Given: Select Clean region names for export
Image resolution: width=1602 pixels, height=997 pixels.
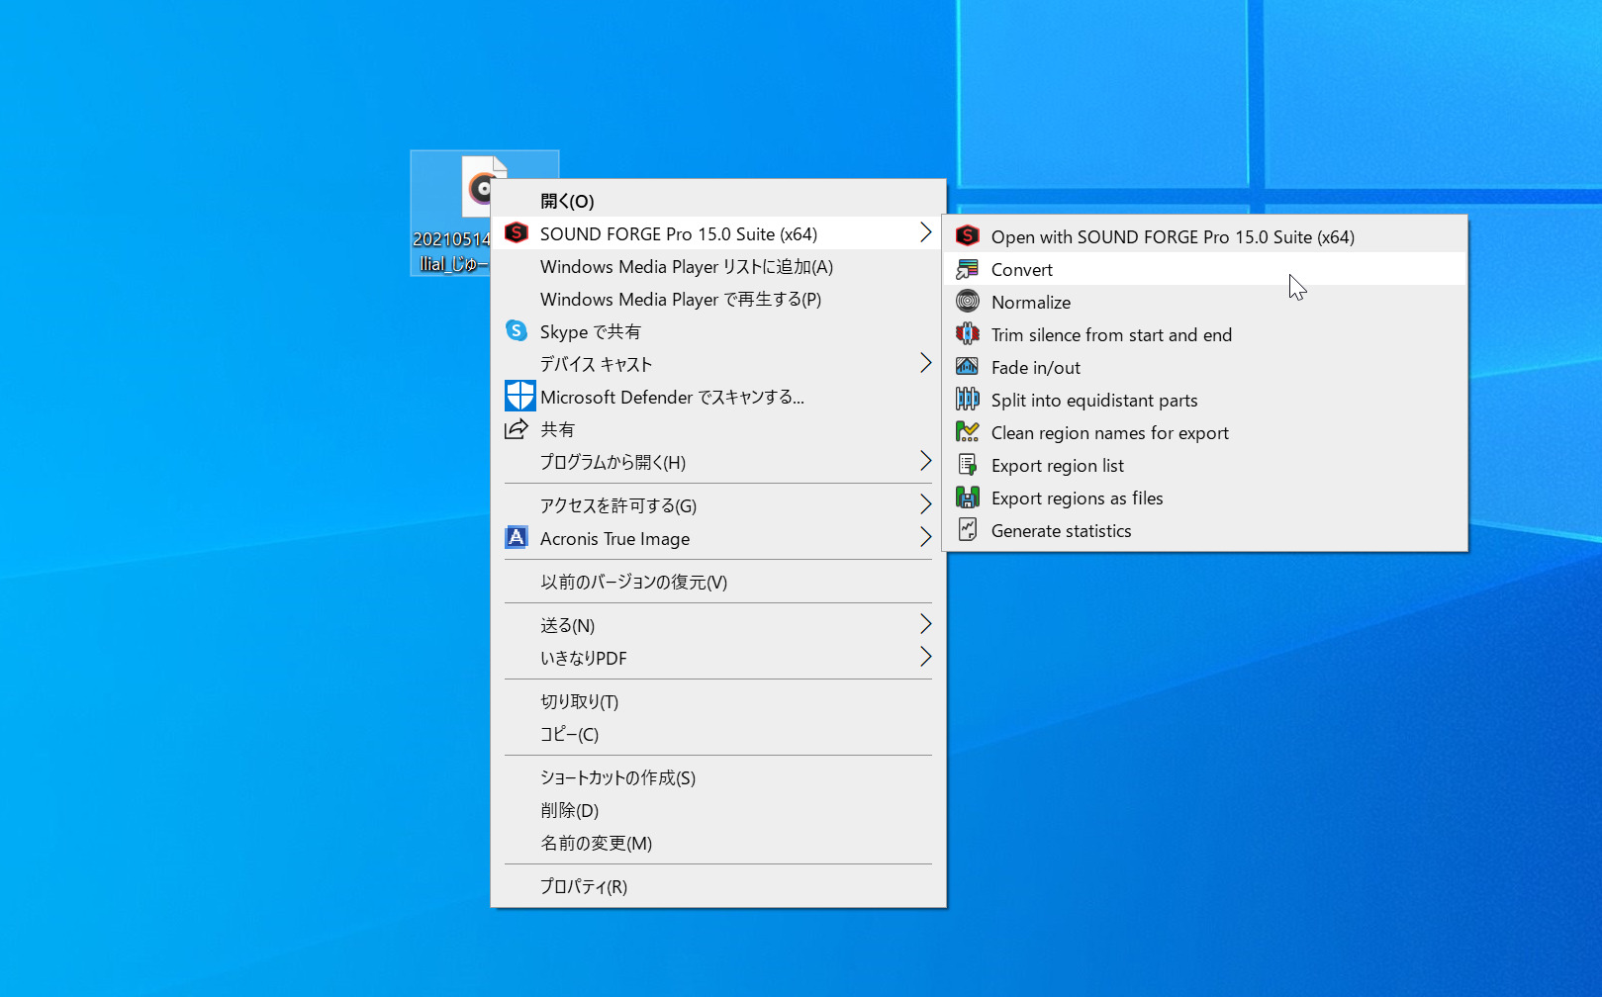Looking at the screenshot, I should (1205, 432).
